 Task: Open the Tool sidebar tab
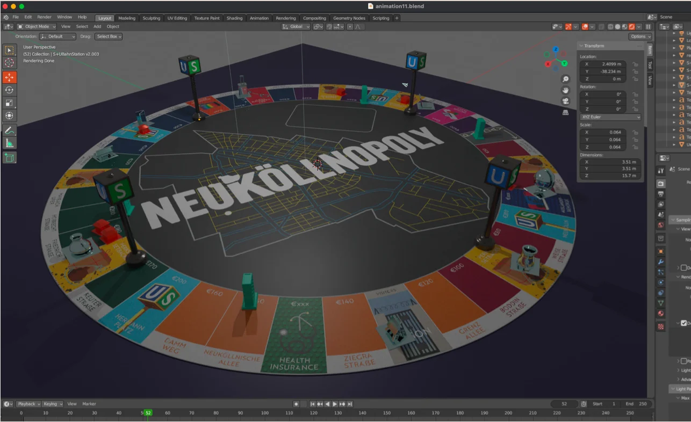(x=649, y=65)
